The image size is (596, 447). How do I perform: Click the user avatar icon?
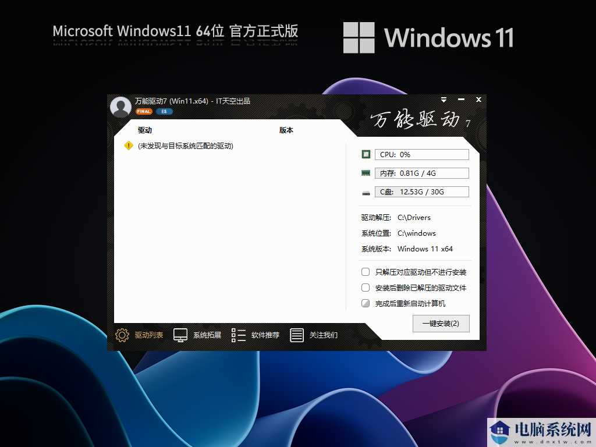pyautogui.click(x=120, y=107)
